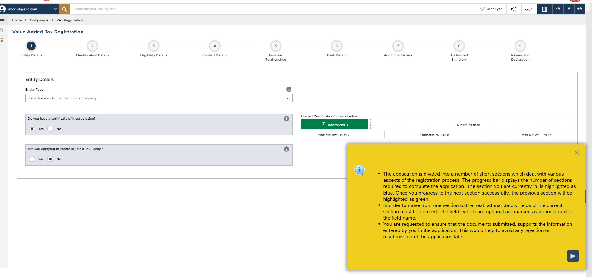Jump to step 5 Business Relationships
This screenshot has height=277, width=592.
tap(276, 46)
